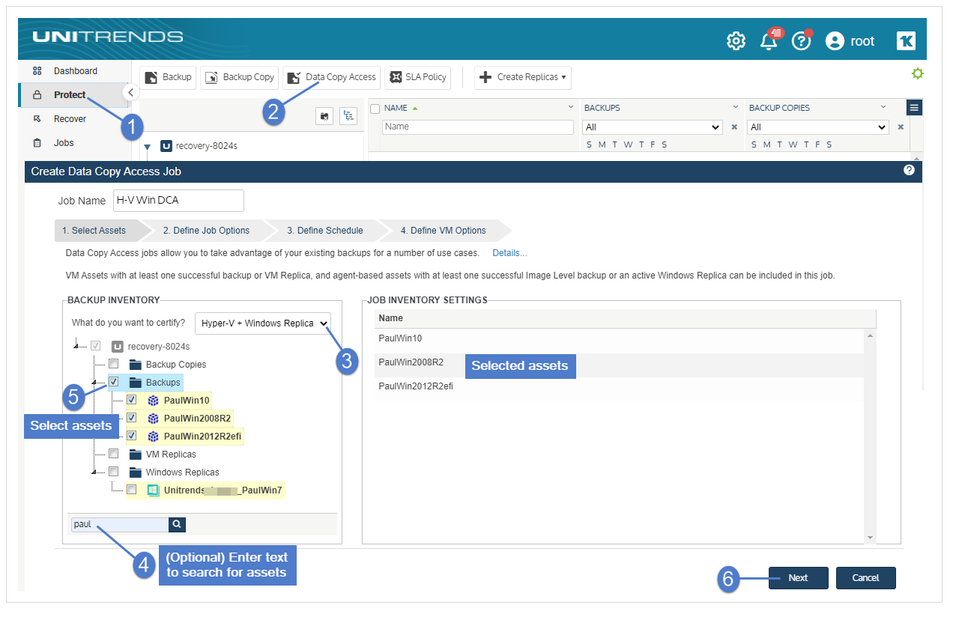
Task: Collapse the recovery-8024s node behind the dialog
Action: click(x=148, y=147)
